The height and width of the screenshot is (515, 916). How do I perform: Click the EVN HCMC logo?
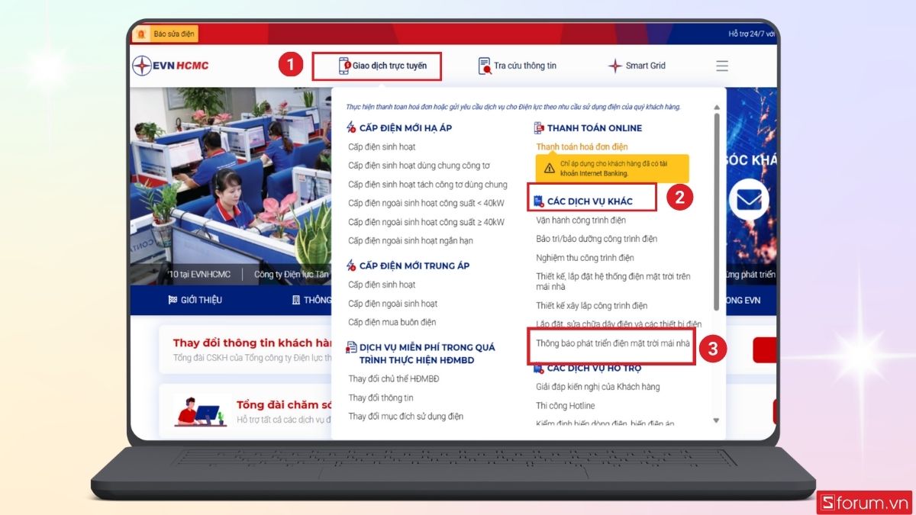[170, 66]
